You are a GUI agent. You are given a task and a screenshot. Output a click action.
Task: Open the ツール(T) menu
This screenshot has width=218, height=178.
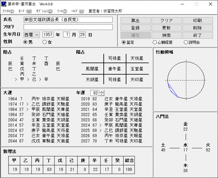(x=62, y=11)
